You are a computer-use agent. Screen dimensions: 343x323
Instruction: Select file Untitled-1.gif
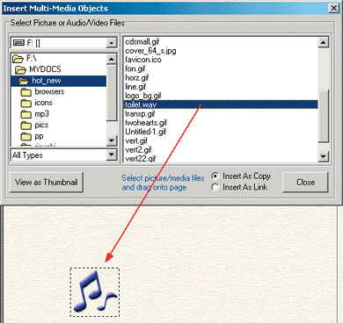click(x=145, y=132)
